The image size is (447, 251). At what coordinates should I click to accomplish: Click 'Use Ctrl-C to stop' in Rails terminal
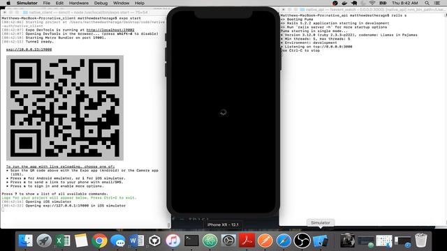coord(300,50)
